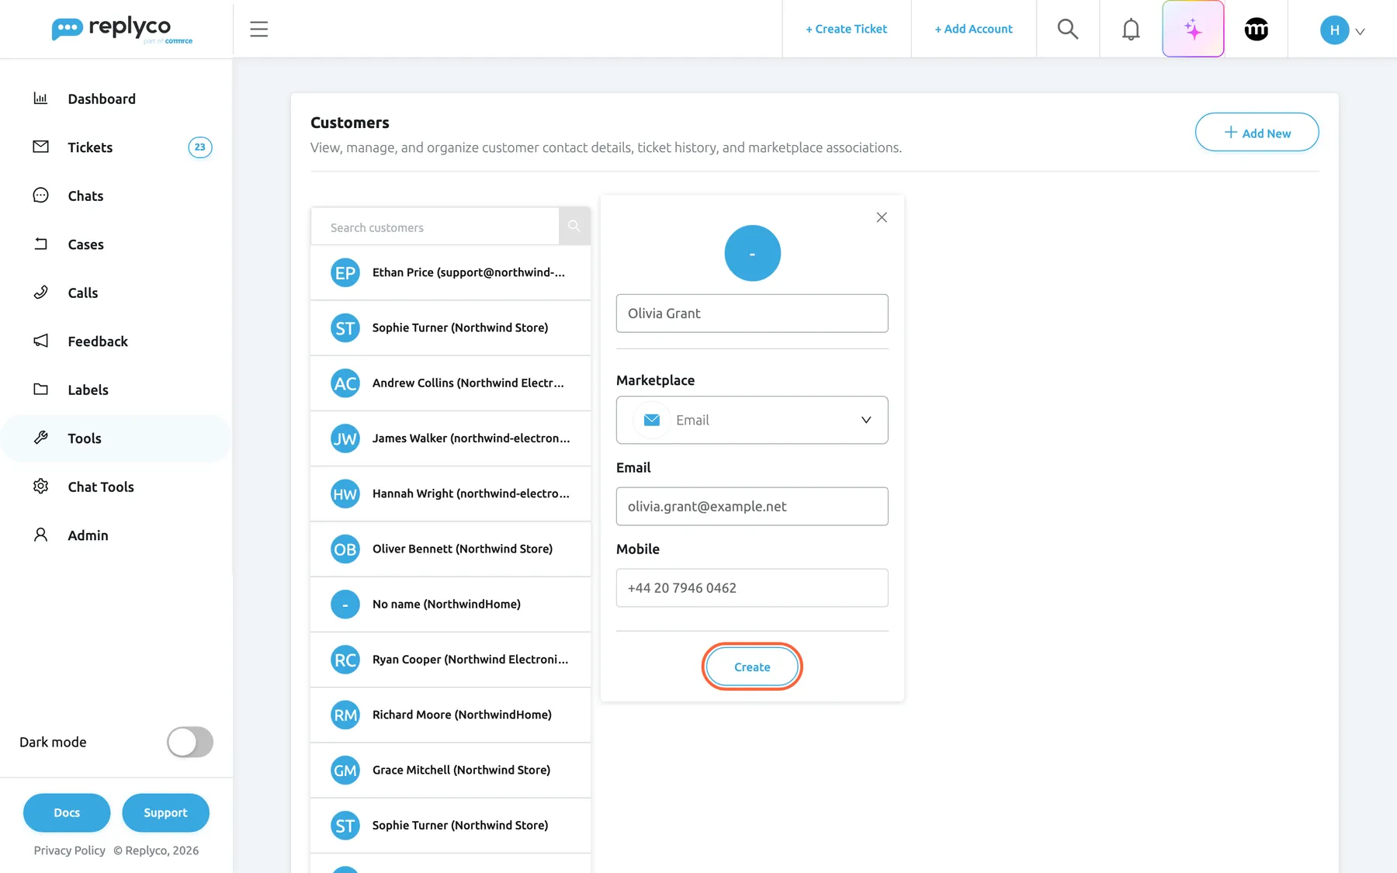The image size is (1397, 873).
Task: Click the Create button
Action: 752,667
